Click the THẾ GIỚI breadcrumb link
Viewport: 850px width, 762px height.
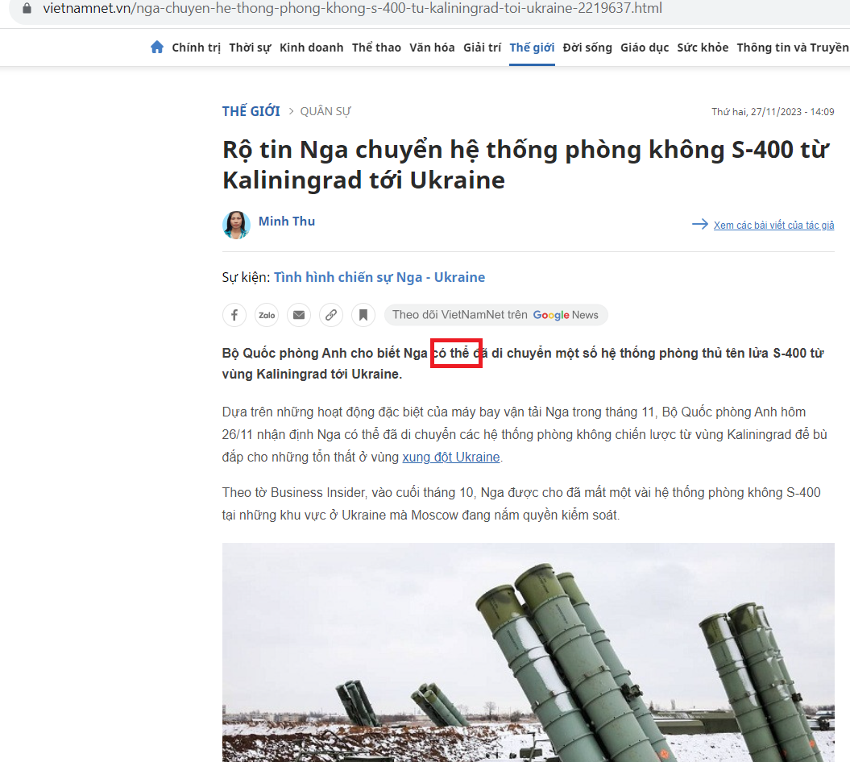(x=251, y=111)
